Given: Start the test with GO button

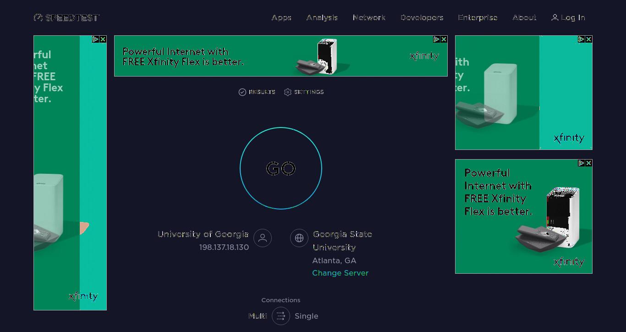Looking at the screenshot, I should tap(281, 168).
